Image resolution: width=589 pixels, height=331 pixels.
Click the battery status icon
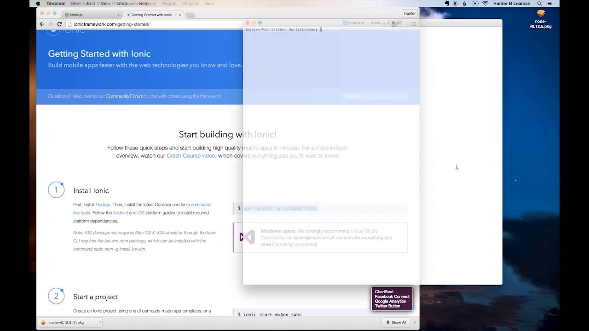[x=475, y=3]
